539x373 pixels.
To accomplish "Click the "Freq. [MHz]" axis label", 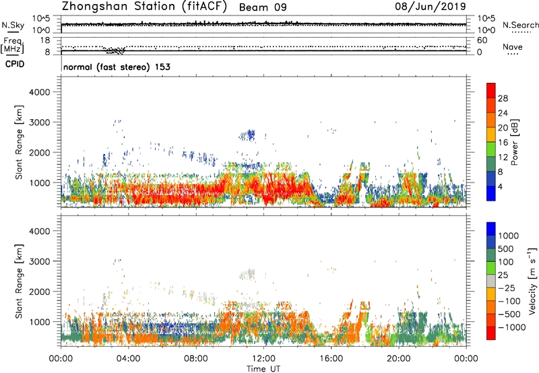I will tap(12, 46).
